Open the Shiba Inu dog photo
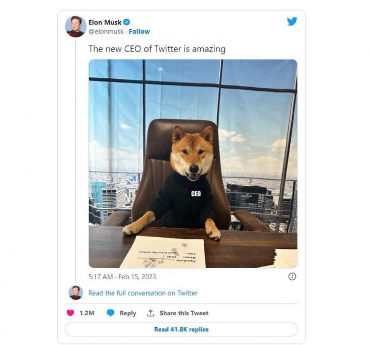Image resolution: width=369 pixels, height=345 pixels. click(x=193, y=163)
